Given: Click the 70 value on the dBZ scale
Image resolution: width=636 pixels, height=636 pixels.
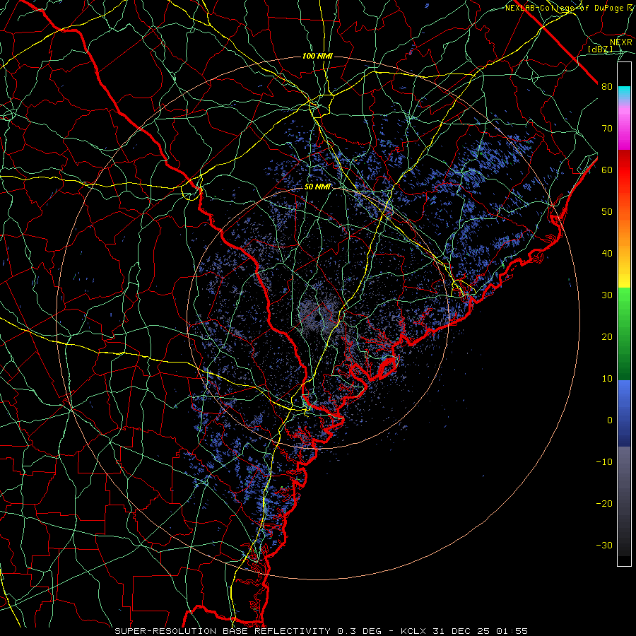Looking at the screenshot, I should [607, 128].
